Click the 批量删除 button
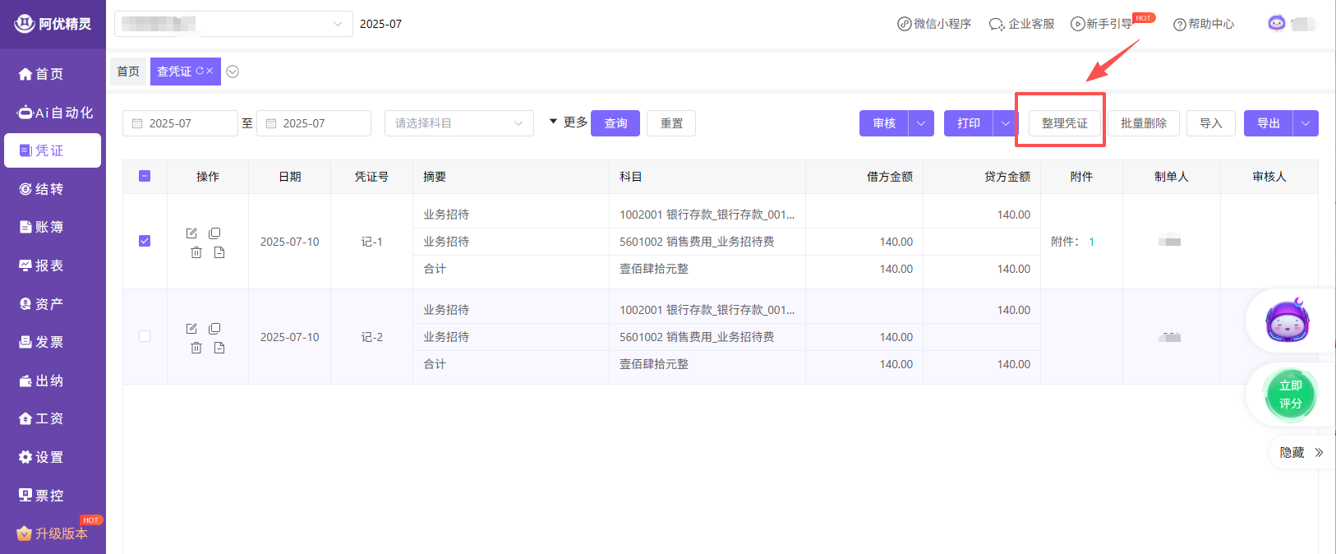The width and height of the screenshot is (1336, 554). (1143, 123)
